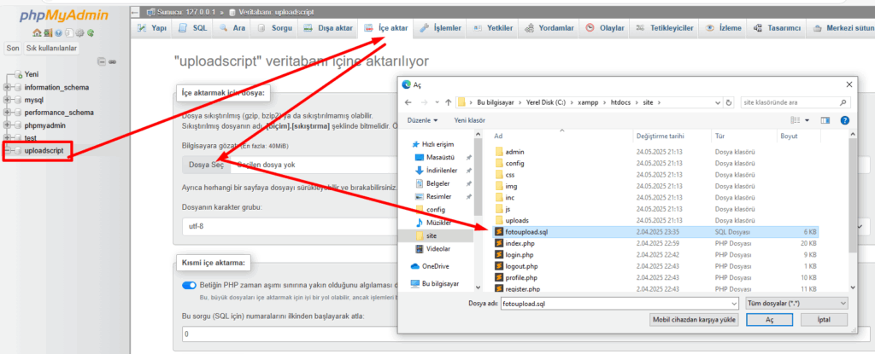Select fotoupload.sql in the file list
This screenshot has width=875, height=354.
pyautogui.click(x=655, y=232)
